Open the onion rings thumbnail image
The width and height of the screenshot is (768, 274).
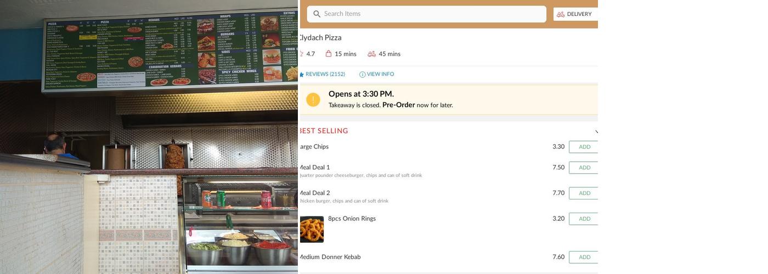(x=312, y=229)
